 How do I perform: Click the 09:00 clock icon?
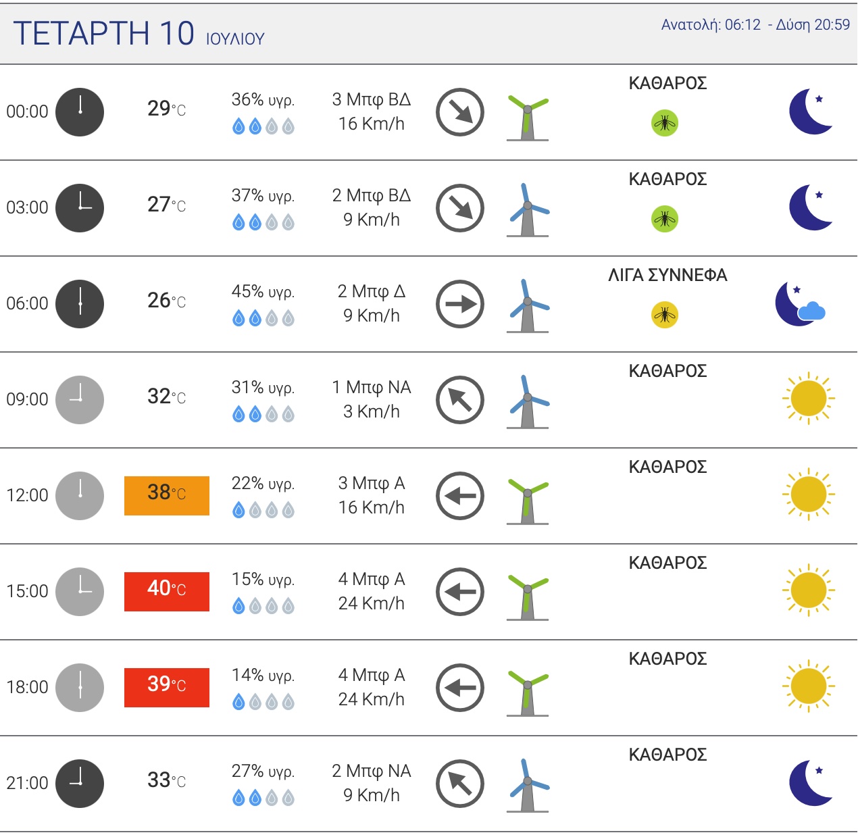(80, 400)
